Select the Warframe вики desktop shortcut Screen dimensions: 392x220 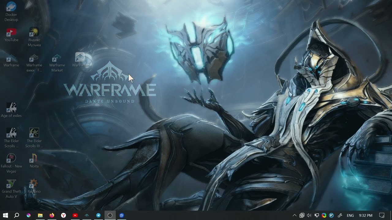pyautogui.click(x=34, y=63)
